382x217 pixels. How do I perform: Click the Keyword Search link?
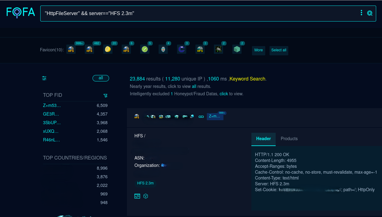click(247, 79)
